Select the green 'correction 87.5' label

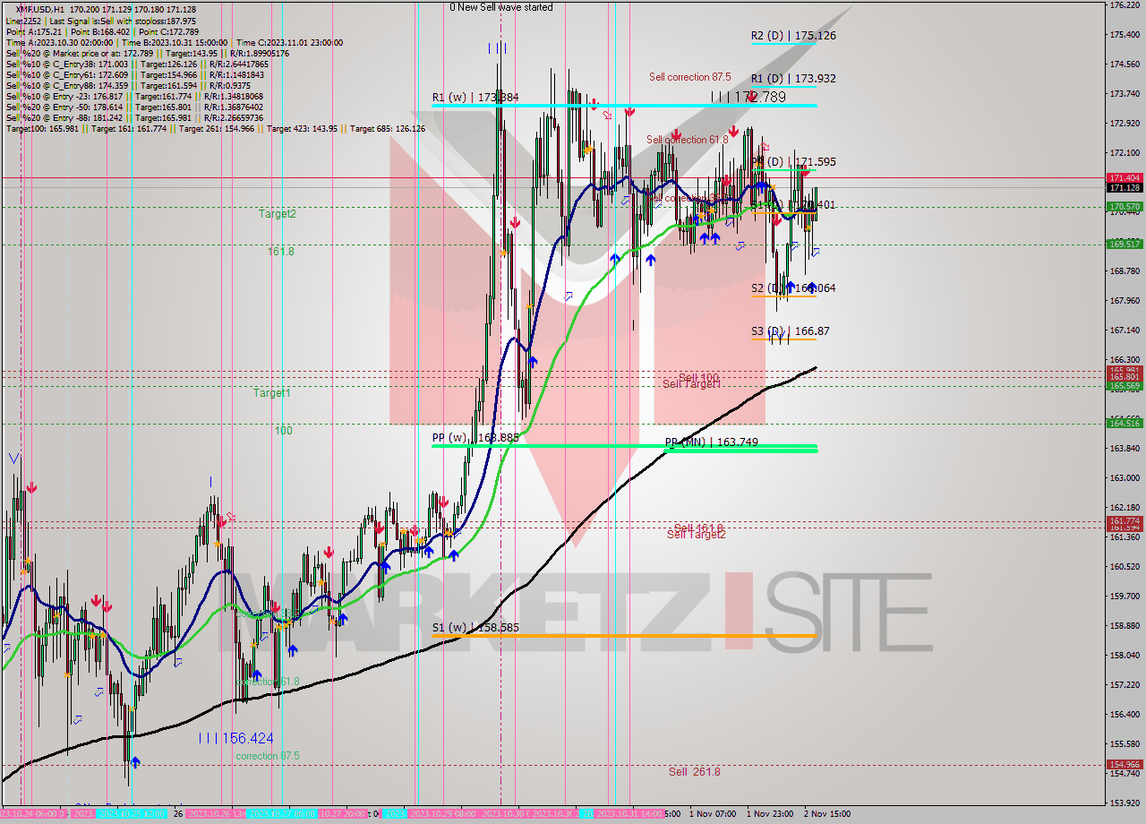pyautogui.click(x=267, y=756)
